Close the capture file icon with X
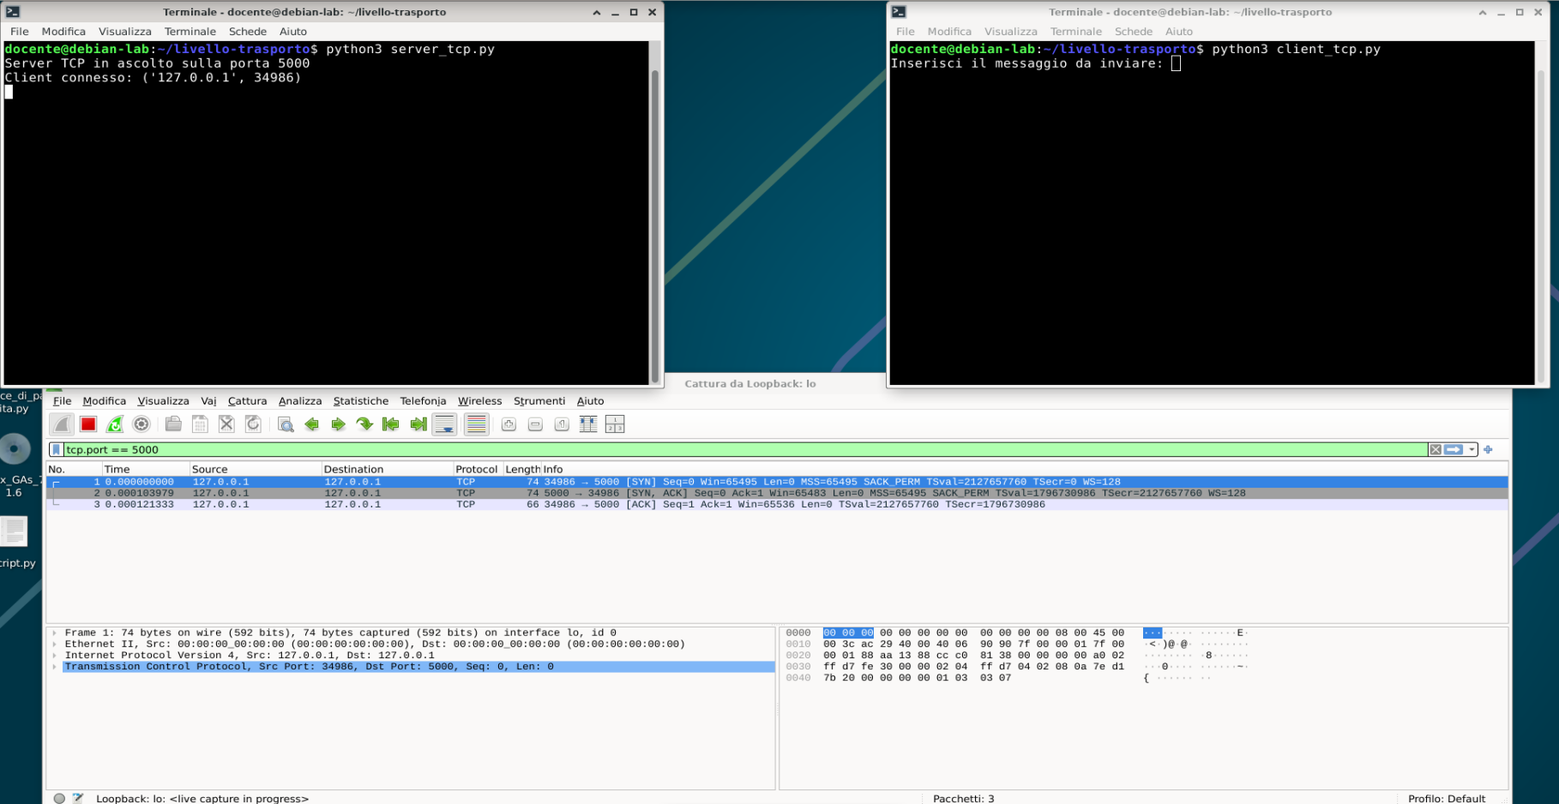The width and height of the screenshot is (1559, 804). coord(226,424)
